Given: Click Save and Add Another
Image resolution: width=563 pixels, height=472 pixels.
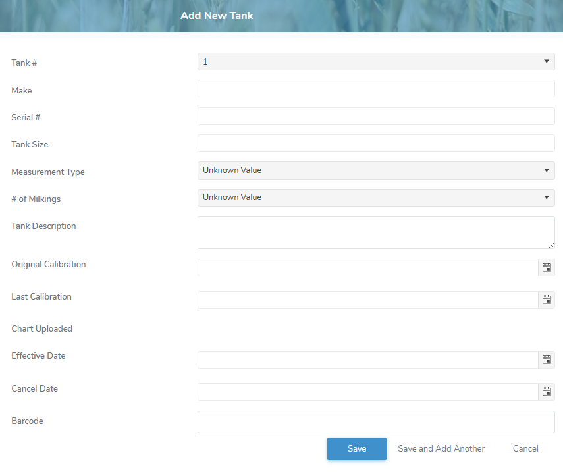Looking at the screenshot, I should click(x=441, y=449).
